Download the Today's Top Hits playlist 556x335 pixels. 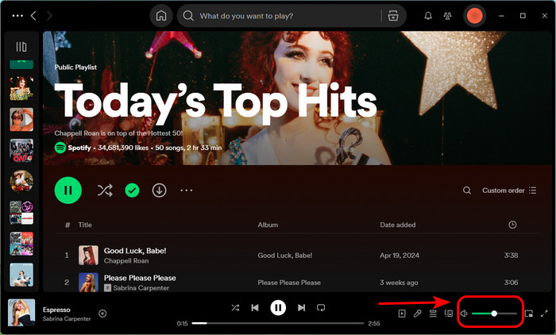(159, 191)
